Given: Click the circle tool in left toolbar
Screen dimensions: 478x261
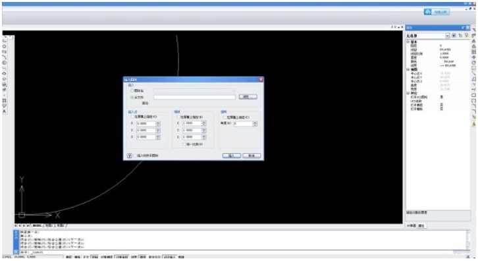Looking at the screenshot, I should coord(4,46).
